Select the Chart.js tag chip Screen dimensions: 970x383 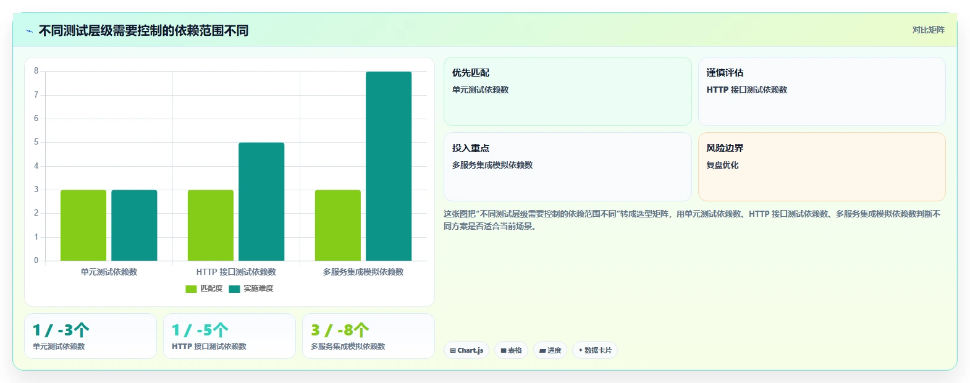(466, 350)
